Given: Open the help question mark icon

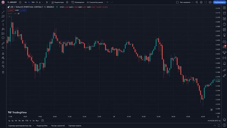Looking at the screenshot, I should (x=224, y=126).
